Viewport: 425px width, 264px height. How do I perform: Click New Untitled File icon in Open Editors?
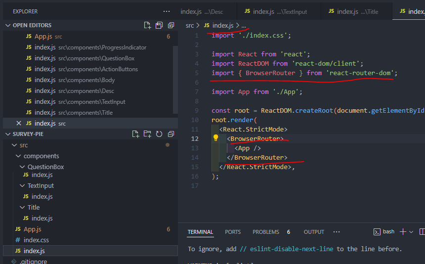coord(147,25)
